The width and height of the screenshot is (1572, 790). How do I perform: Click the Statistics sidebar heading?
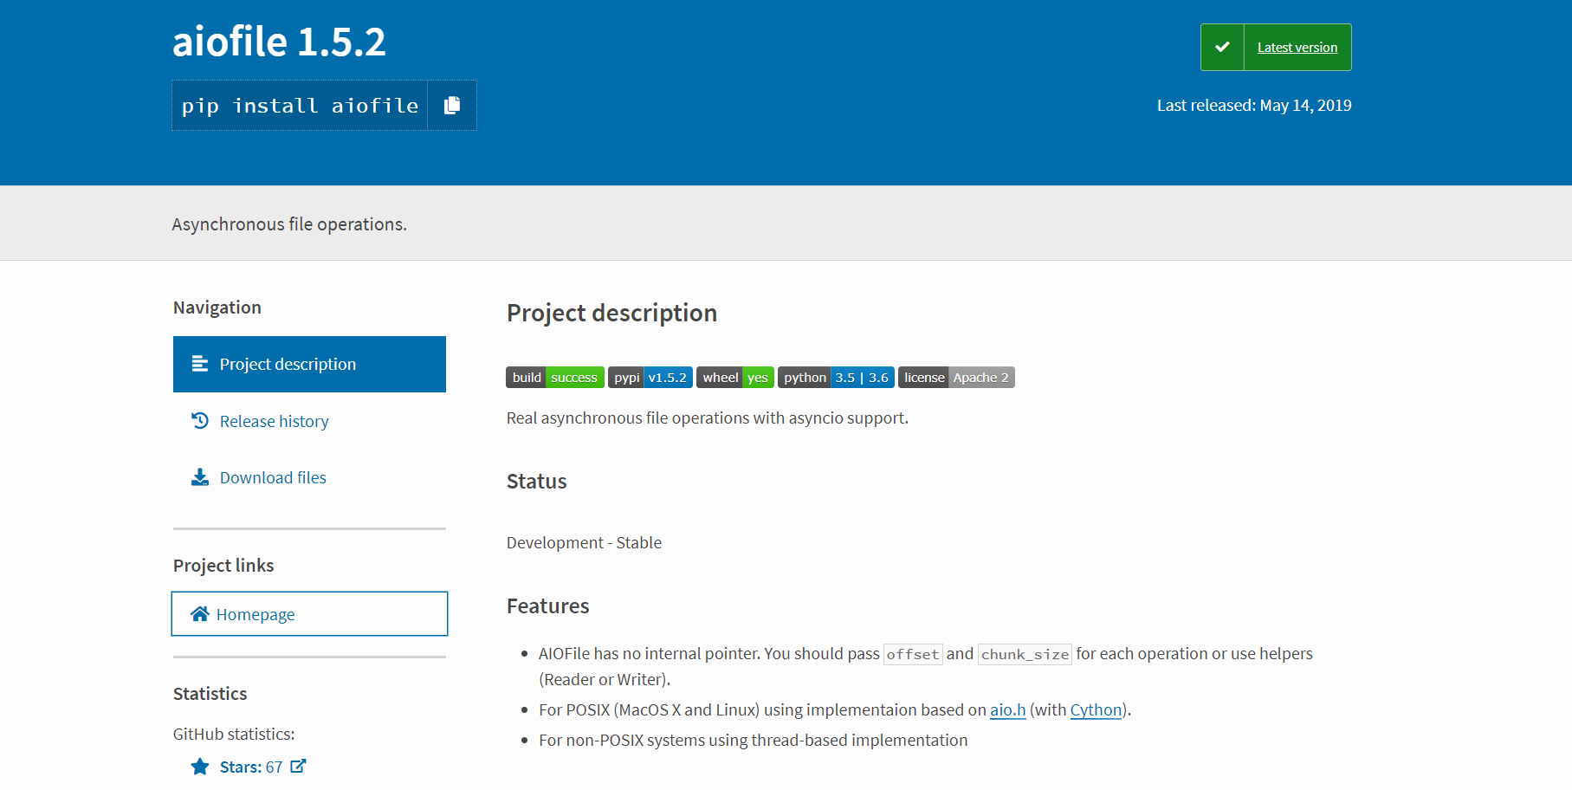[210, 694]
